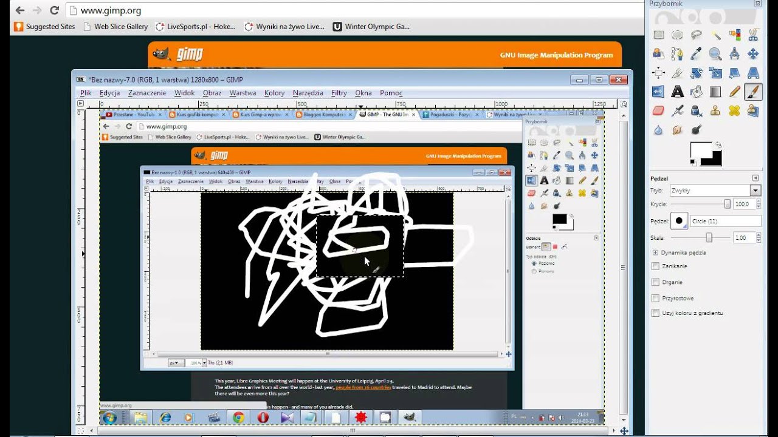Open the Widok menu
This screenshot has height=437, width=778.
[x=184, y=93]
